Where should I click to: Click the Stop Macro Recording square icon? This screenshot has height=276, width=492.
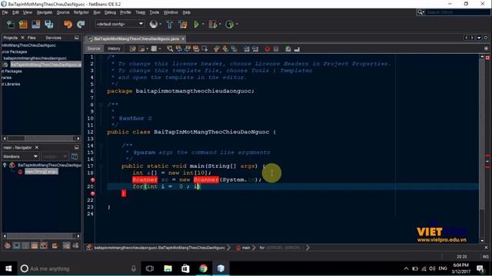coord(276,48)
